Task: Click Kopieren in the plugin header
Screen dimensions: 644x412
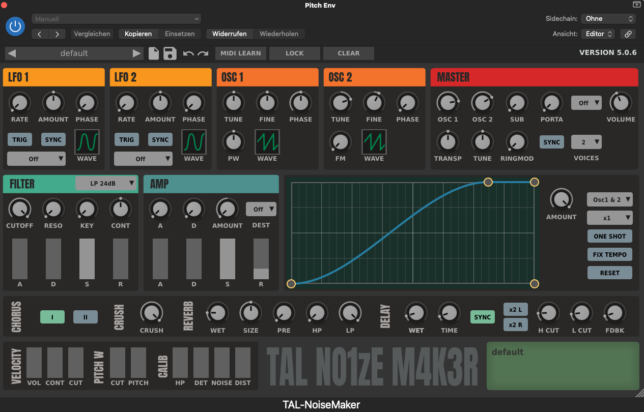Action: 138,34
